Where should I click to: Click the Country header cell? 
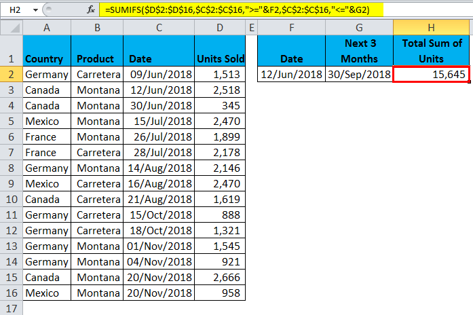(46, 58)
